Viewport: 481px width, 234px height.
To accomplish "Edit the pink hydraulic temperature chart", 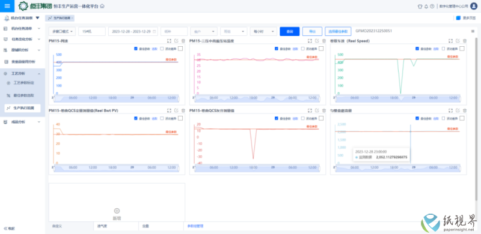I will [317, 41].
